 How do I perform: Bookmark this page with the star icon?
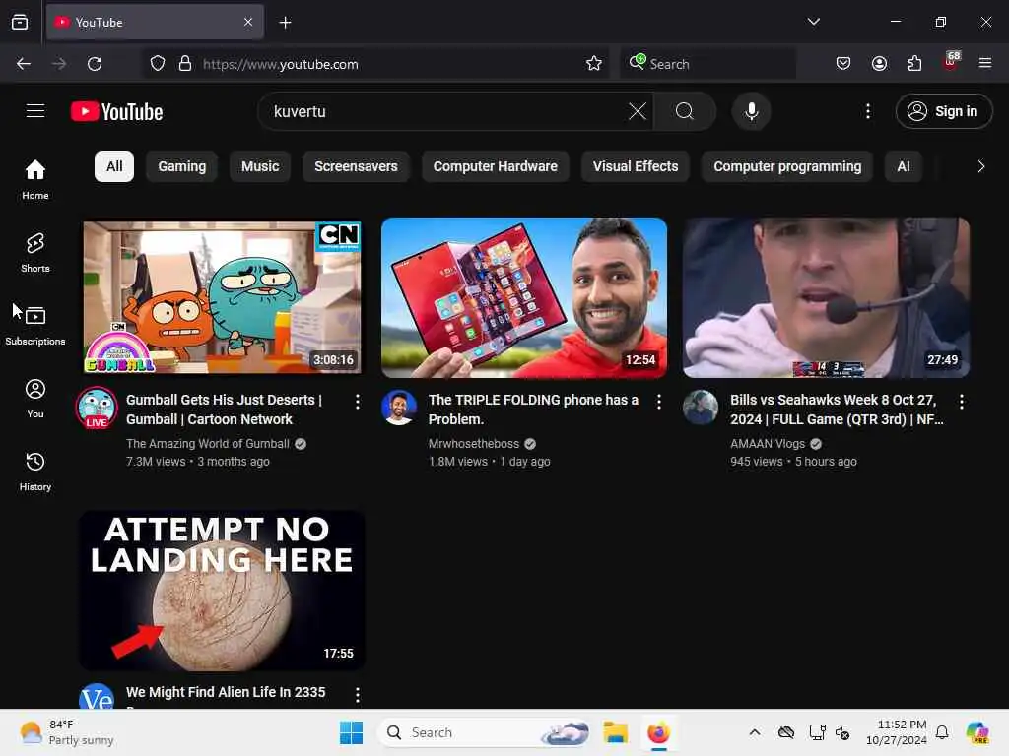coord(594,64)
